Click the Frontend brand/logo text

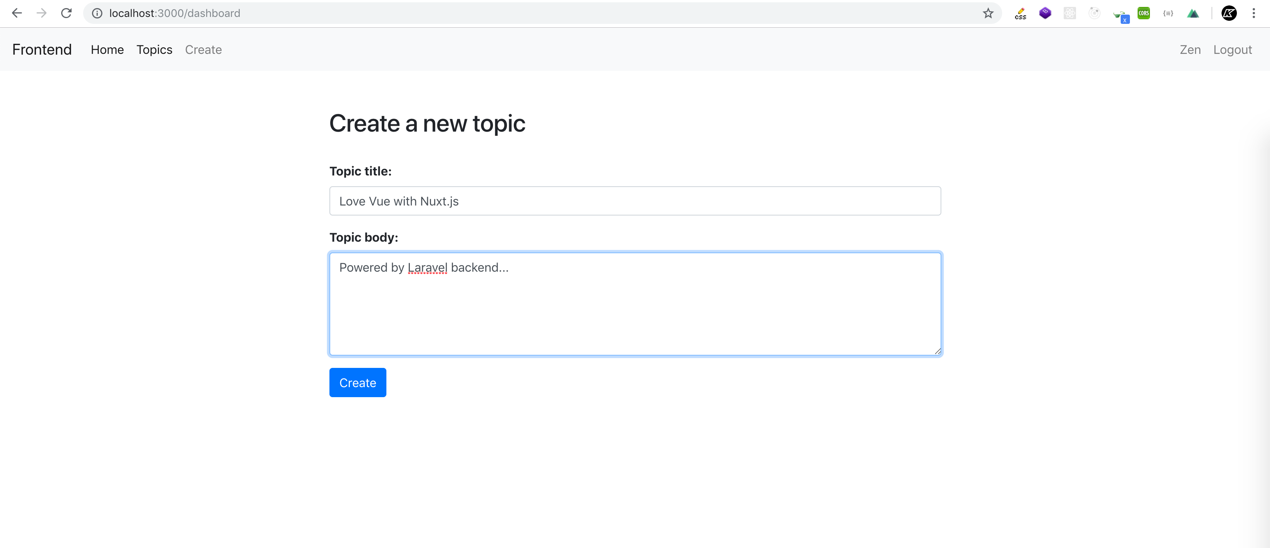[41, 49]
